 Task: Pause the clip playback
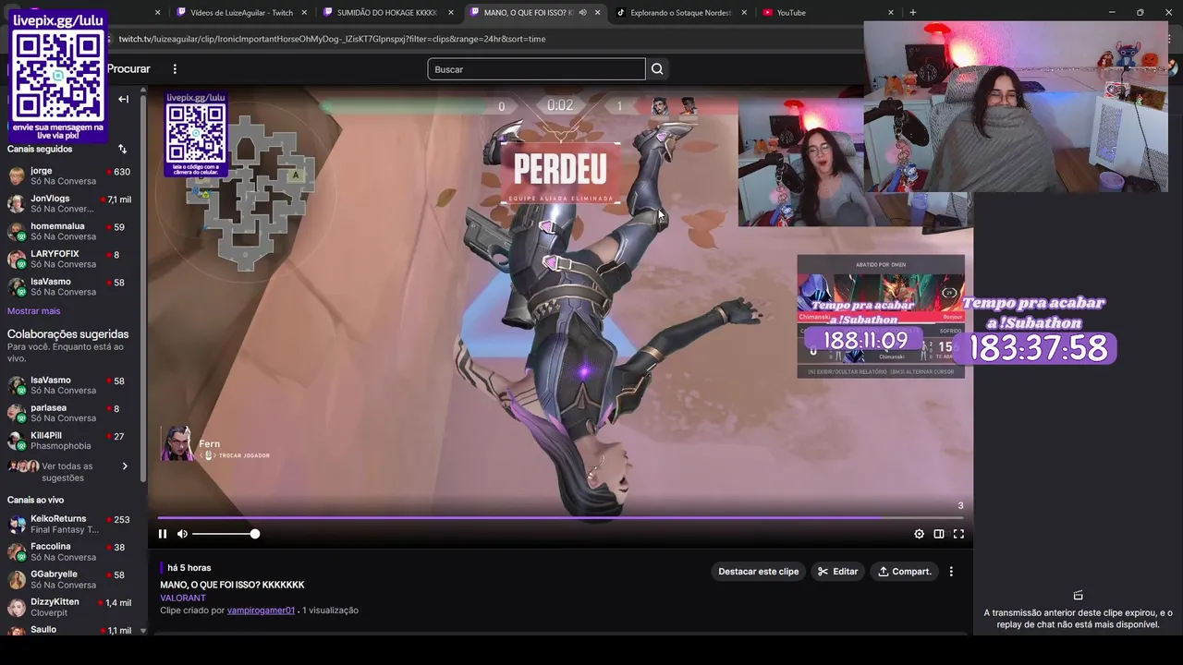point(163,534)
